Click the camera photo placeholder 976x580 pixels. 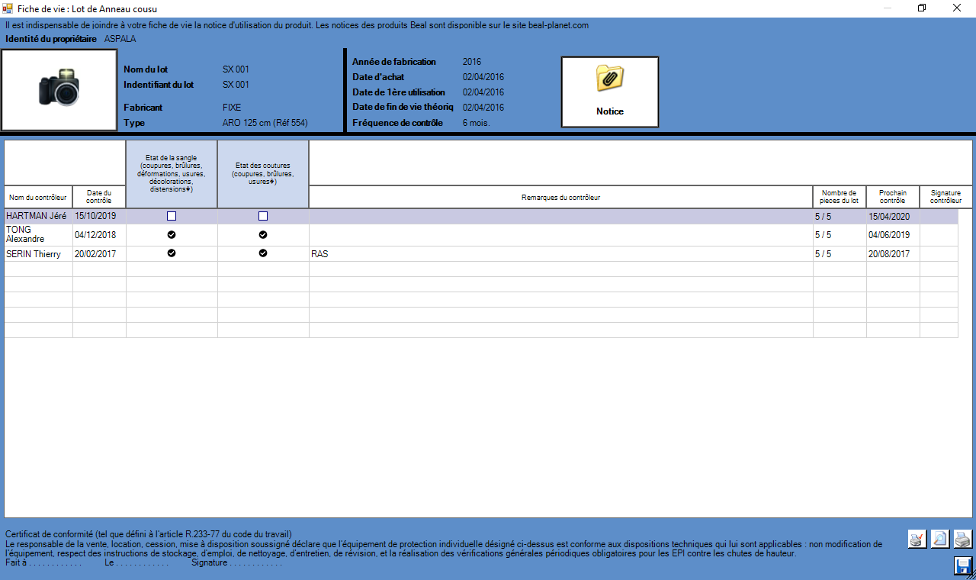pyautogui.click(x=59, y=90)
